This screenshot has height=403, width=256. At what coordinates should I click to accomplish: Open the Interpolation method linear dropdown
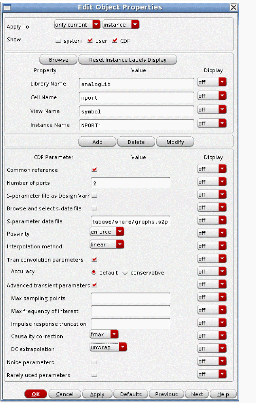click(x=107, y=244)
